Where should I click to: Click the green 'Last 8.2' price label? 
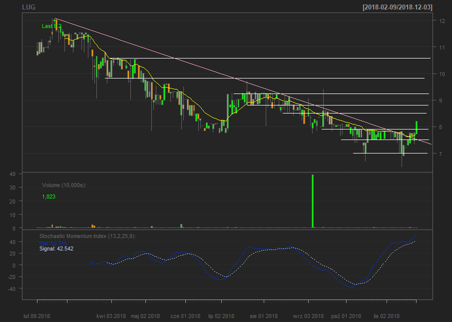(x=51, y=26)
